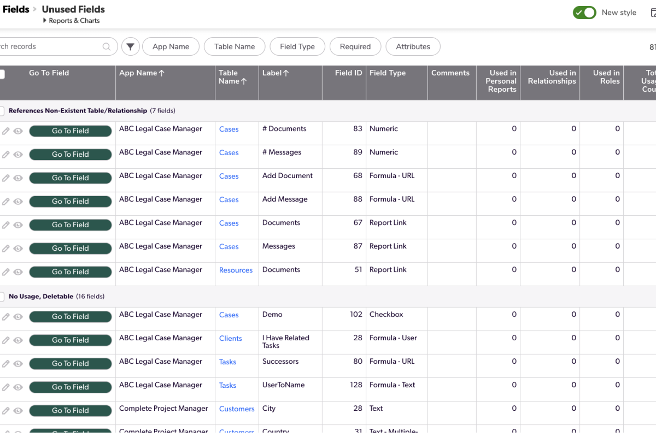Check the select-all checkbox in the table header

[2, 73]
